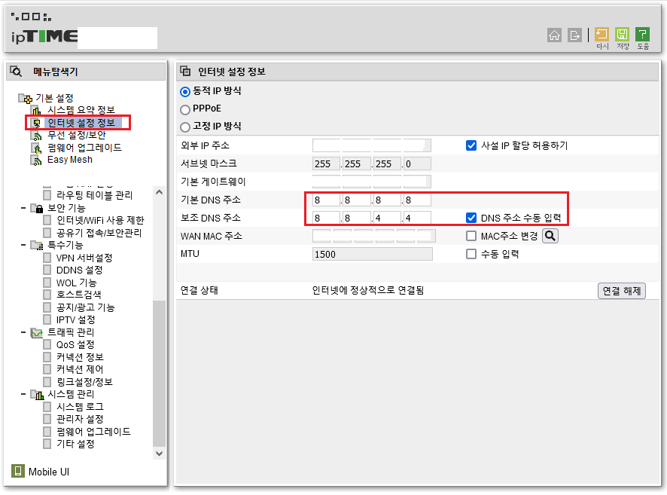Open 무선 설정/보안 menu item
Image resolution: width=667 pixels, height=495 pixels.
[77, 136]
